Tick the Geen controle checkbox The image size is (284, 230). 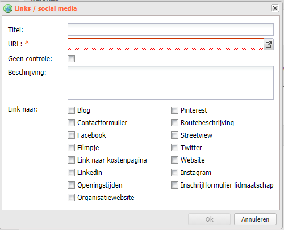point(71,58)
